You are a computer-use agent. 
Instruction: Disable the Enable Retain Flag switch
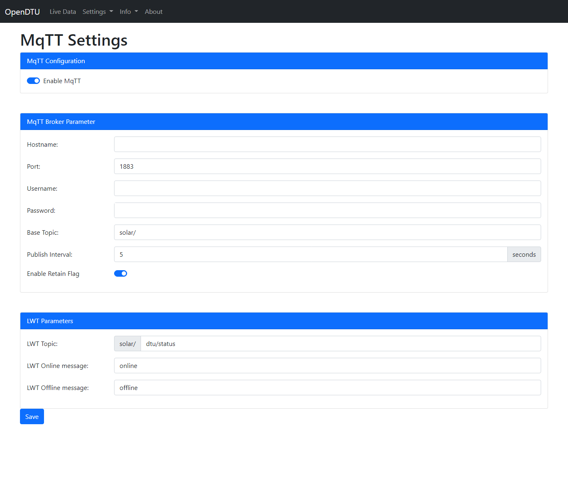coord(121,273)
